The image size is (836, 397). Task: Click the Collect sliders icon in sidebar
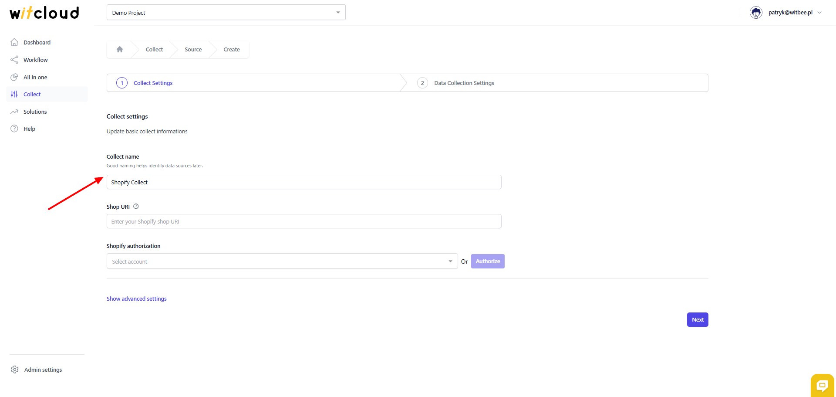[14, 94]
